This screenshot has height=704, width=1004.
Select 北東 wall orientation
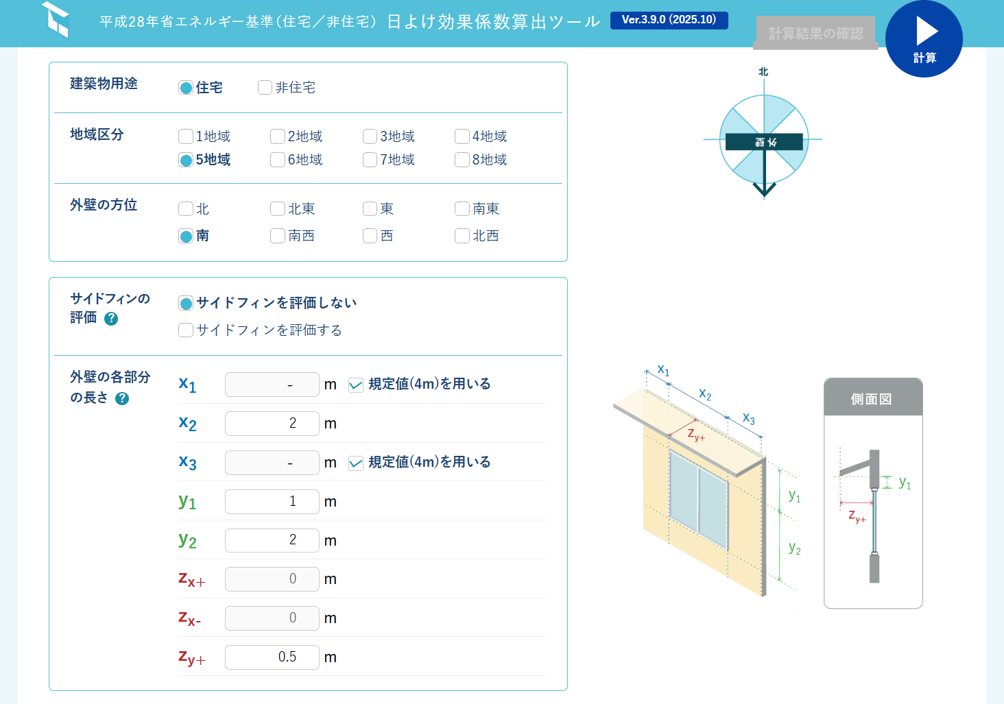[278, 209]
